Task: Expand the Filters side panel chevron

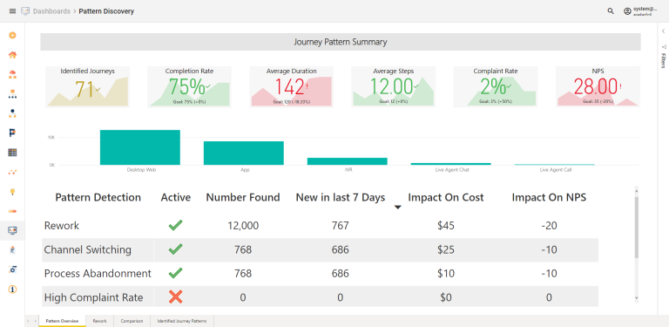Action: click(x=664, y=31)
